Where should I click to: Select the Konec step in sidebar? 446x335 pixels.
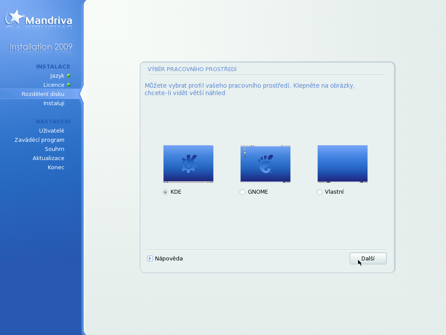tap(56, 167)
